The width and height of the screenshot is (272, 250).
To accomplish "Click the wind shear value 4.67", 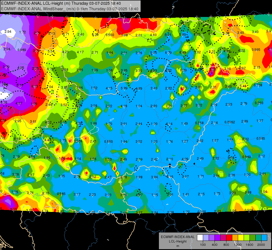I will pos(19,103).
